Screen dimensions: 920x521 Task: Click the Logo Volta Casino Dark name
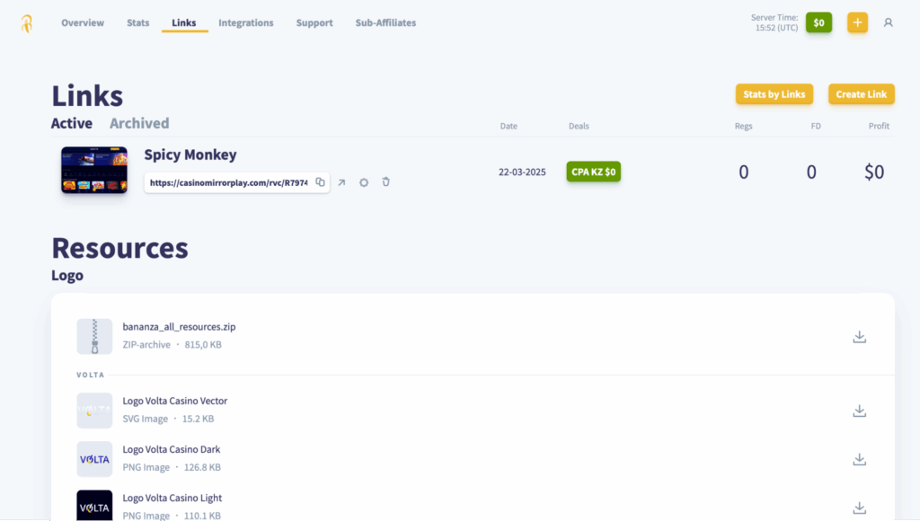coord(172,449)
